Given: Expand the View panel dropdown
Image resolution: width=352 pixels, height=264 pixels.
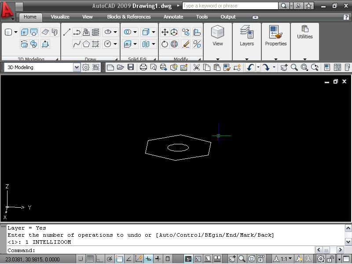Looking at the screenshot, I should pyautogui.click(x=217, y=59).
